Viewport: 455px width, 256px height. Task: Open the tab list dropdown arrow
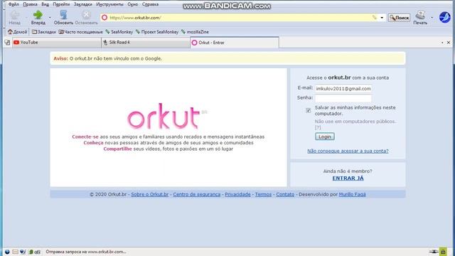click(442, 43)
